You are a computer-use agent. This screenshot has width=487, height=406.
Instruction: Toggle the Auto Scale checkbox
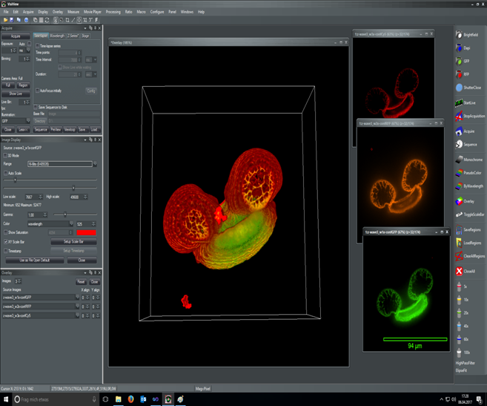tap(4, 173)
